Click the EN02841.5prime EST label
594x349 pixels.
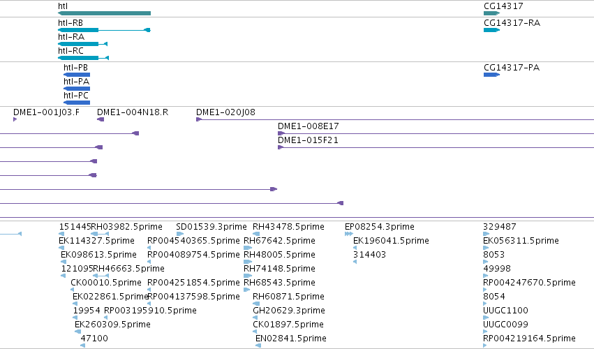tap(291, 339)
